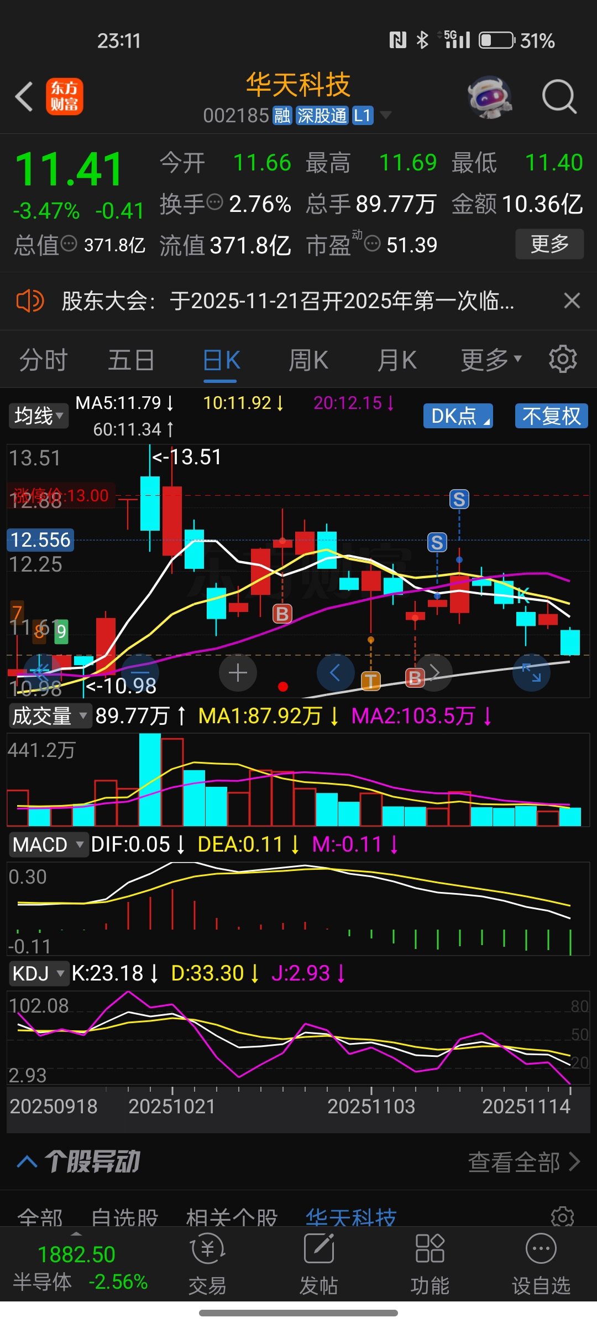Tap the 12.556 crosshair price label
This screenshot has height=1328, width=597.
tap(40, 539)
